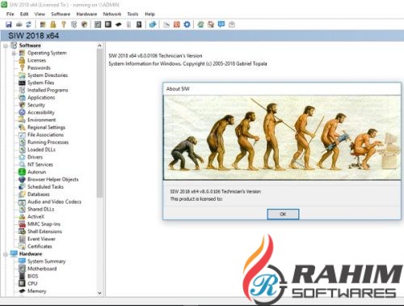Select Shared DLLs in the tree
Viewport: 404px width, 306px height.
(41, 209)
